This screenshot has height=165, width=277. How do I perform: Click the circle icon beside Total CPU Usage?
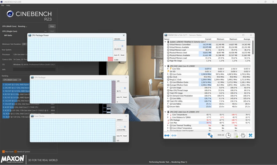point(168,93)
